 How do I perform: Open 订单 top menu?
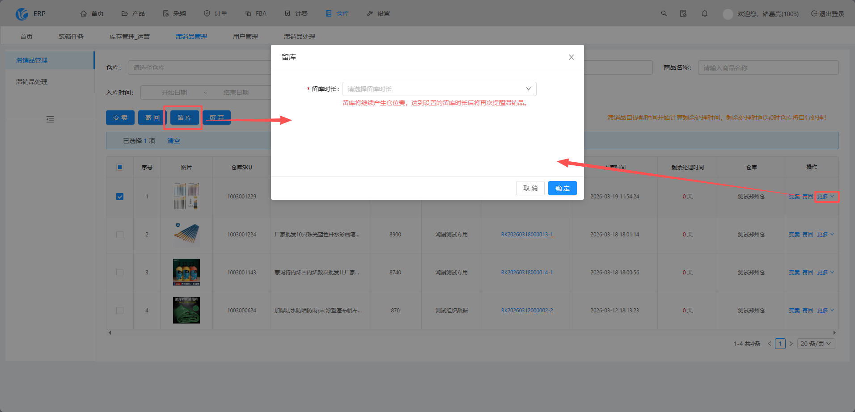pos(216,14)
